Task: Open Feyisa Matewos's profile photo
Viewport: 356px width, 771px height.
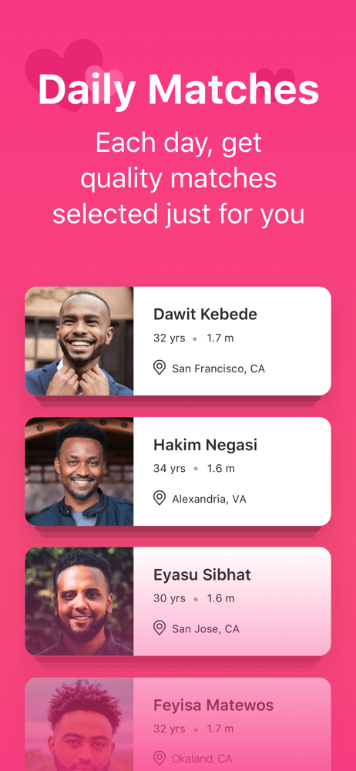Action: tap(79, 724)
